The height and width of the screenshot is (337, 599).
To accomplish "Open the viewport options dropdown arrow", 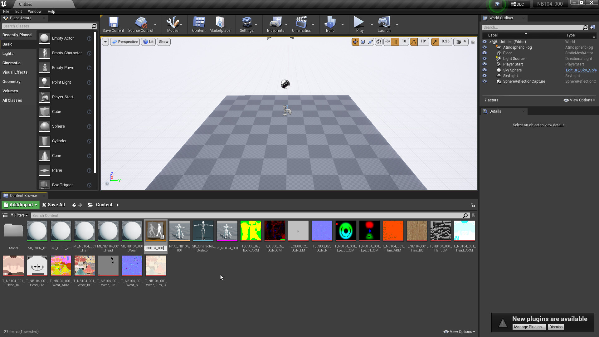I will 105,42.
